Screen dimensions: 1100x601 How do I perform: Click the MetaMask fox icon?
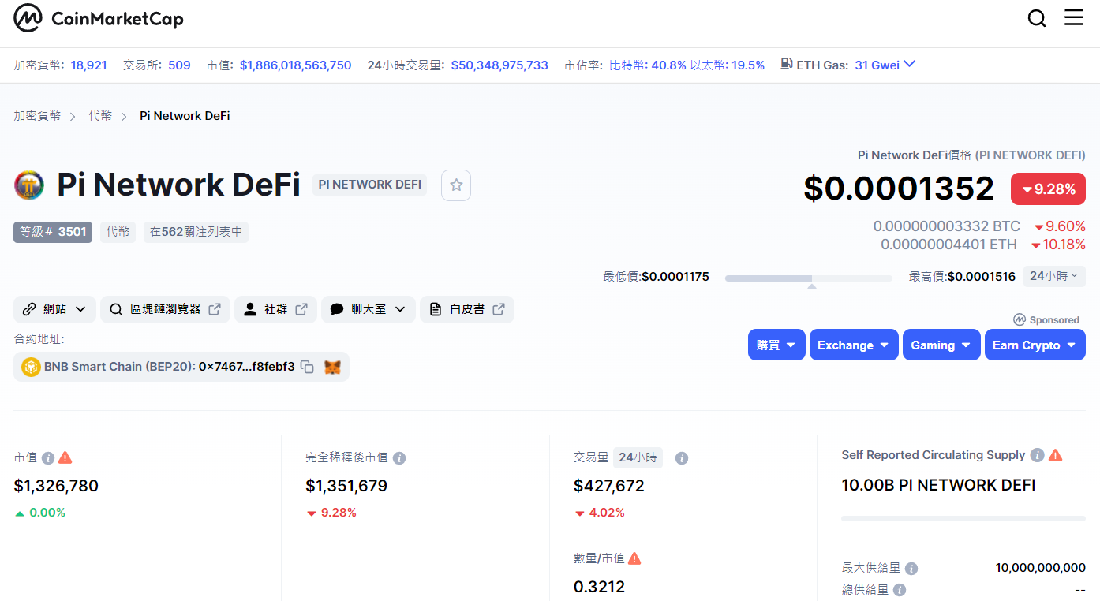332,367
